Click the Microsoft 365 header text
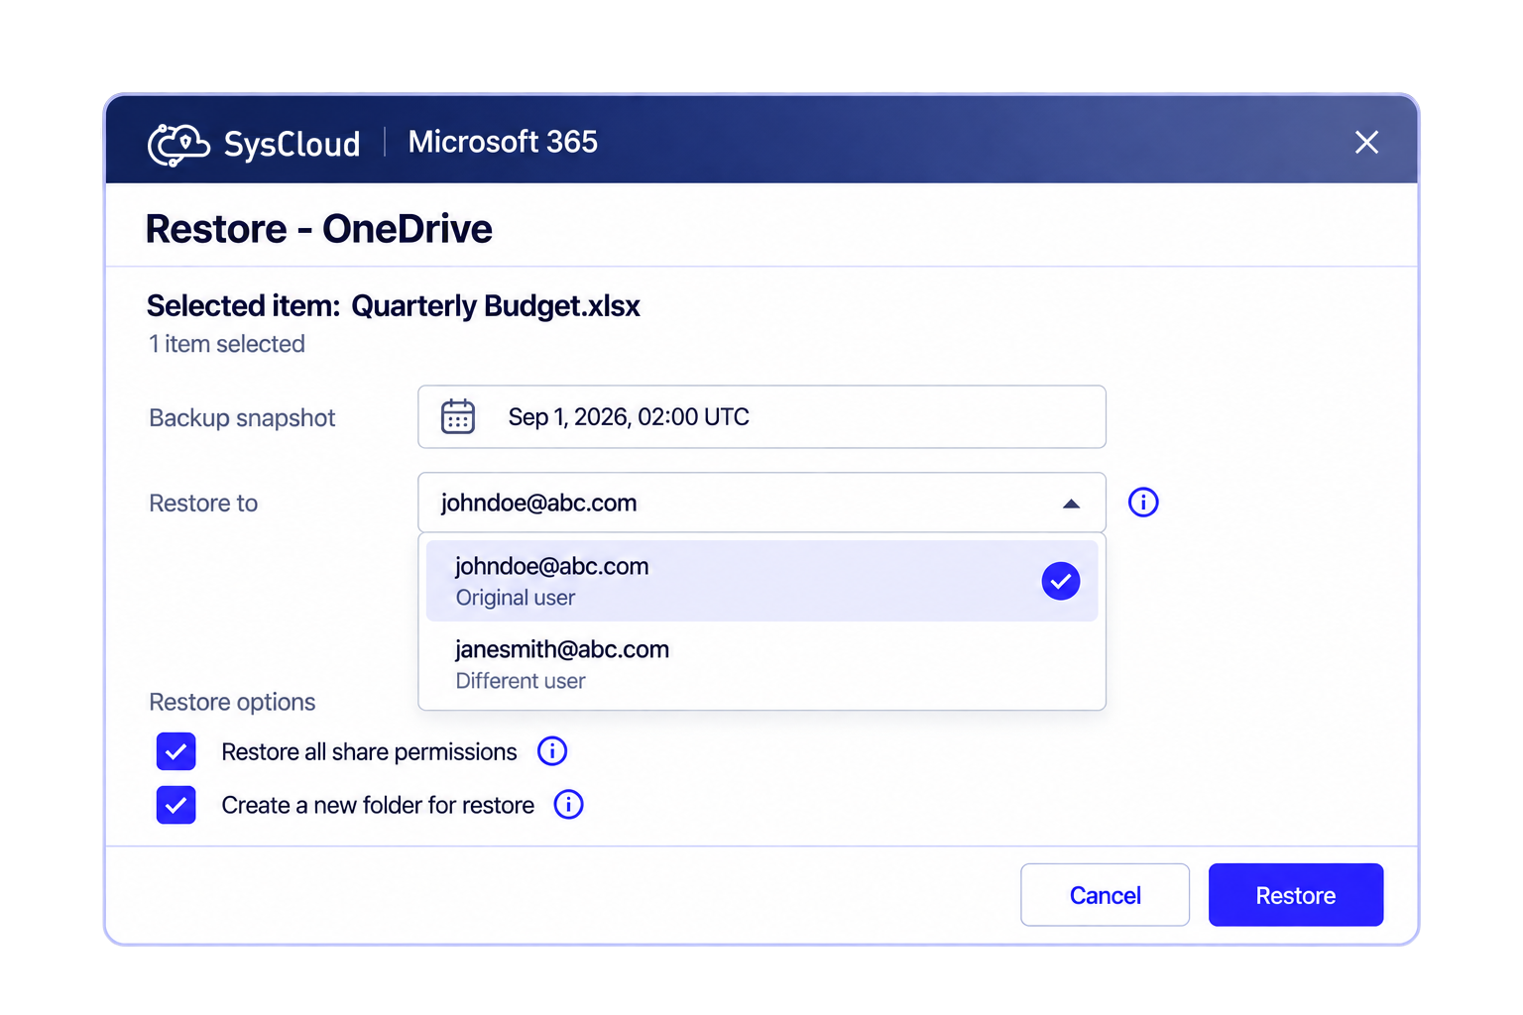 coord(503,142)
